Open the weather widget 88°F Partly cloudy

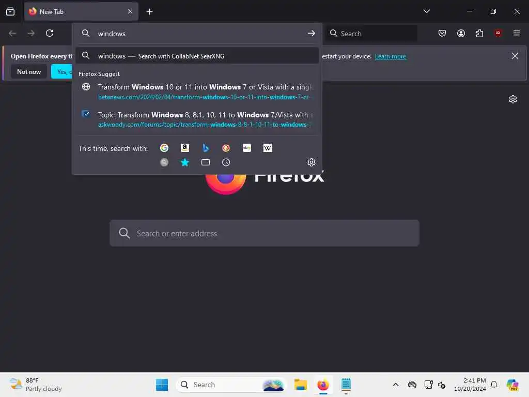tap(36, 385)
